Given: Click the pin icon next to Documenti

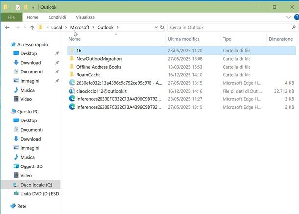Looking at the screenshot, I should (57, 71).
